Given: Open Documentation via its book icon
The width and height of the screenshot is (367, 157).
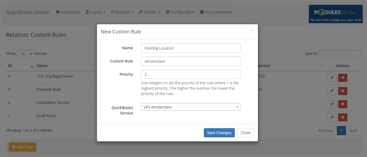Looking at the screenshot, I should (202, 12).
